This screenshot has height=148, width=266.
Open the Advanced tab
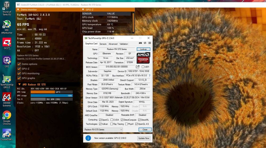point(113,44)
